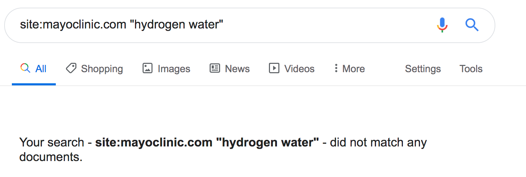Open the Images results tab
526x177 pixels.
pos(174,69)
